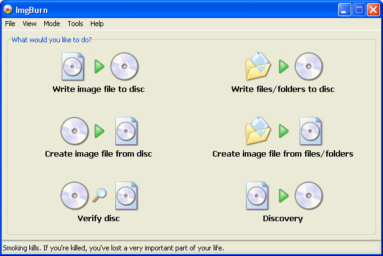Select Write image file to disc label

click(98, 89)
